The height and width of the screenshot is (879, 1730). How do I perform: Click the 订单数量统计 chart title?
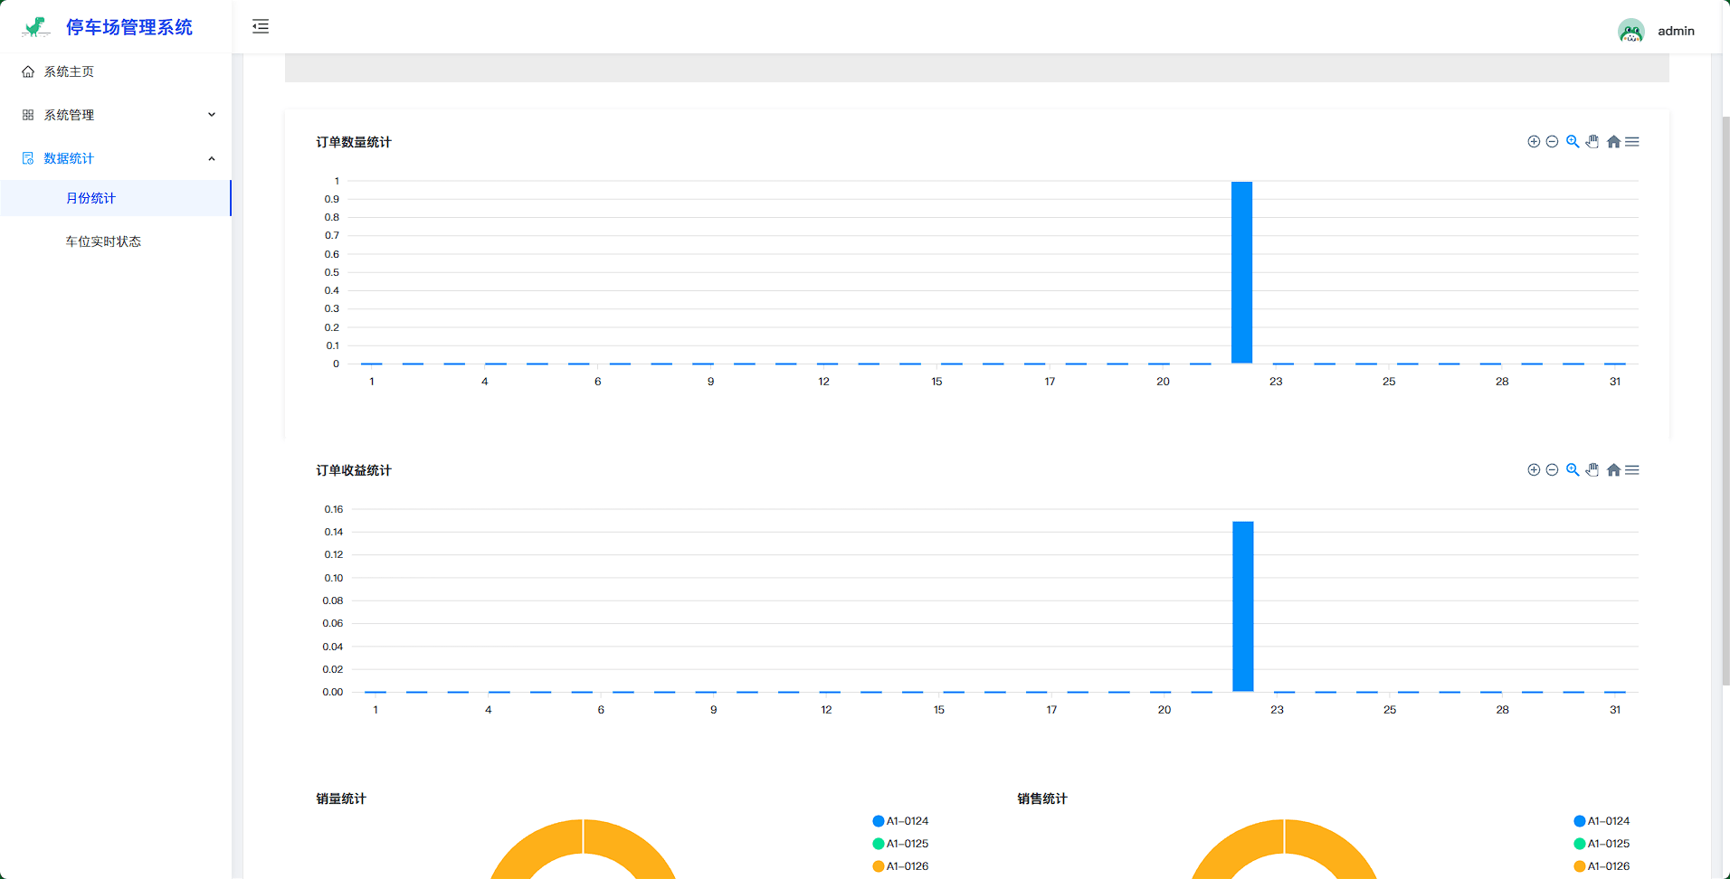(x=354, y=142)
